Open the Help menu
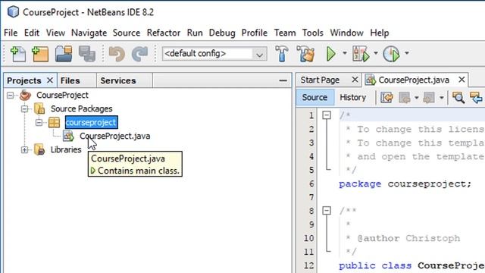Screen dimensions: 485x273 379,33
